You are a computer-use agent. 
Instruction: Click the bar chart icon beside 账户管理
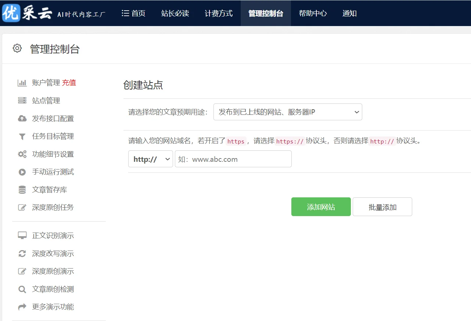pyautogui.click(x=22, y=83)
